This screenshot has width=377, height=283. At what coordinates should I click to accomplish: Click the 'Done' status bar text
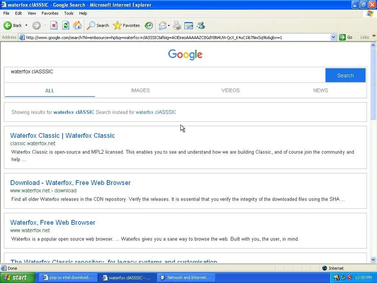click(12, 268)
